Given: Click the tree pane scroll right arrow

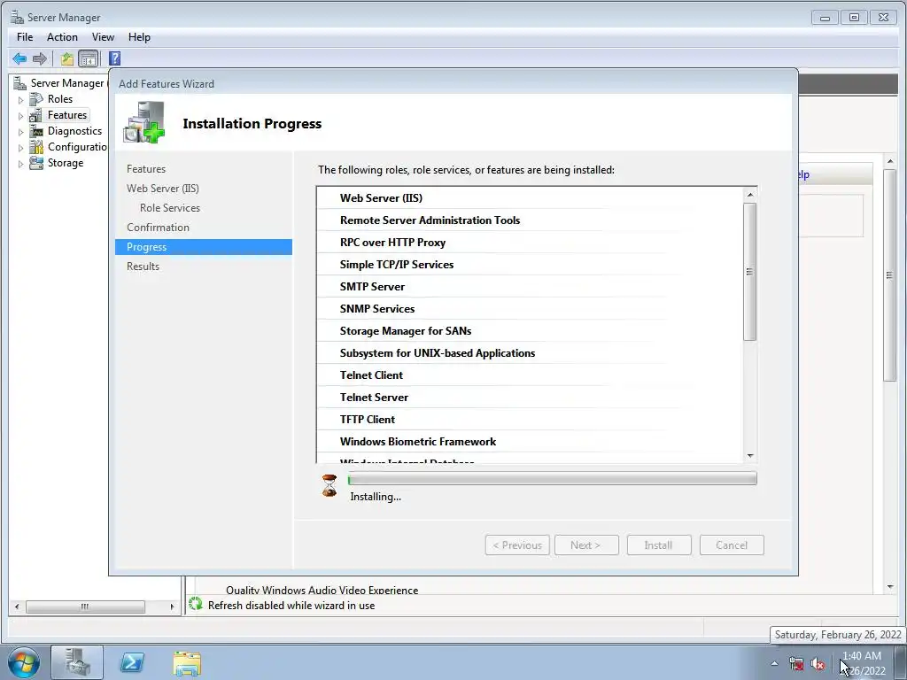Looking at the screenshot, I should point(172,607).
